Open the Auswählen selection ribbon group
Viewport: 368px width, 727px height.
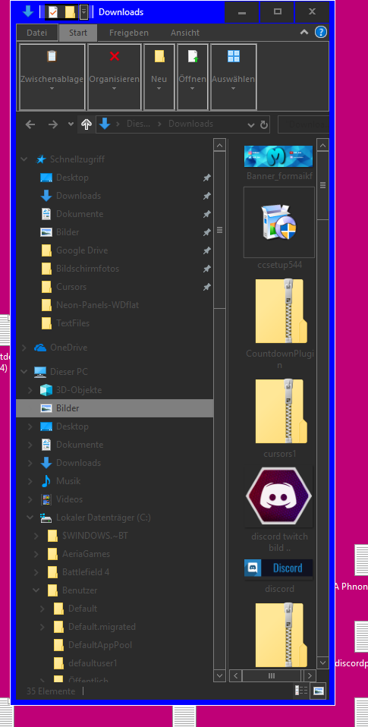234,77
